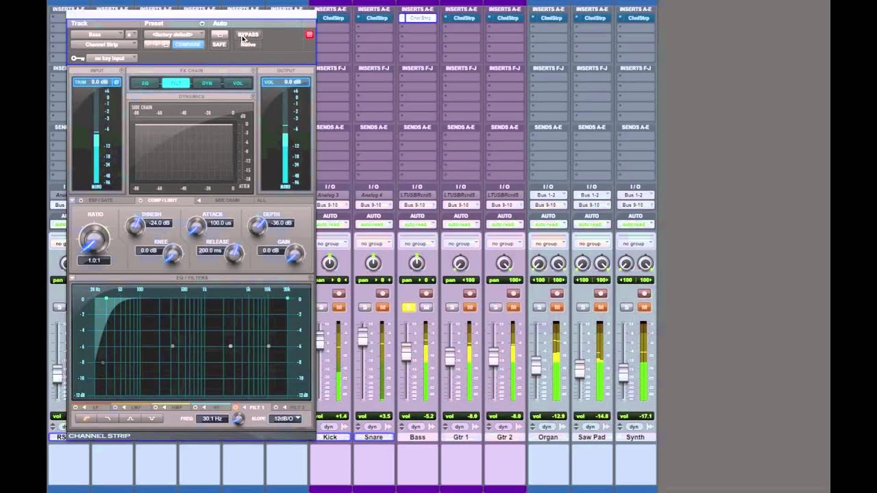Select the band-pass filter shape icon
The image size is (877, 493).
pyautogui.click(x=130, y=418)
